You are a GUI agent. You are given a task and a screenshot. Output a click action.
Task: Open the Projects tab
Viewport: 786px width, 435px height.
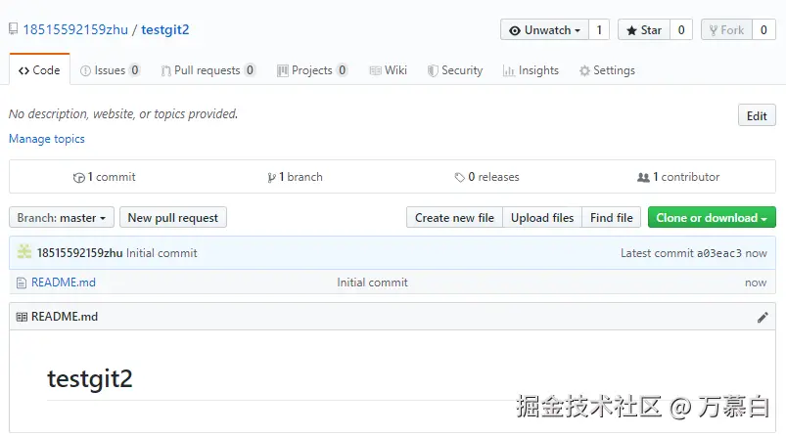click(x=312, y=70)
